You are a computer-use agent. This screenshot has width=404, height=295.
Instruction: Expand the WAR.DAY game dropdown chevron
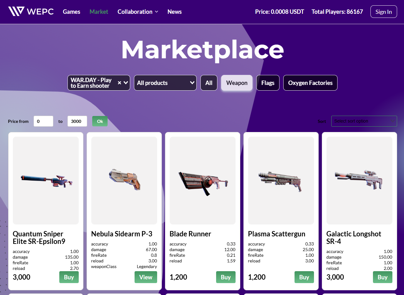tap(126, 83)
